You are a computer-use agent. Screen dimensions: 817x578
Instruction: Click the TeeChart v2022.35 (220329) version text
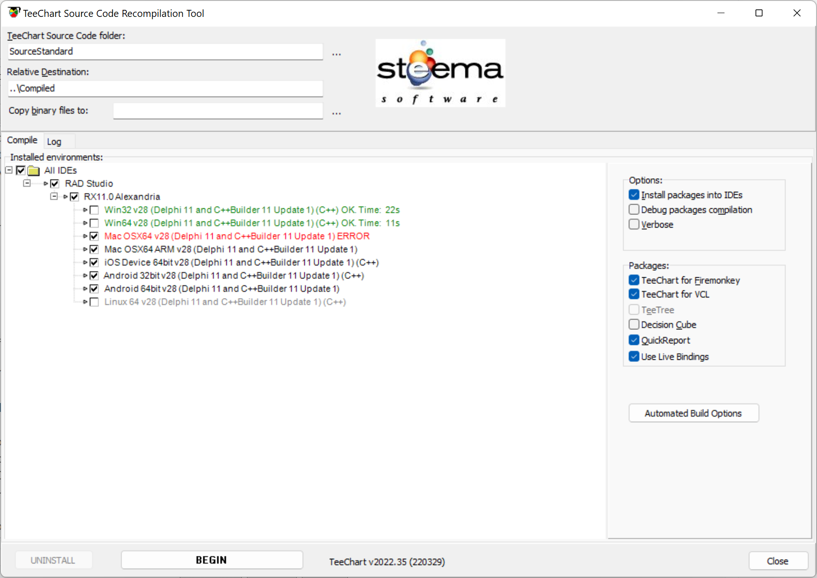387,562
